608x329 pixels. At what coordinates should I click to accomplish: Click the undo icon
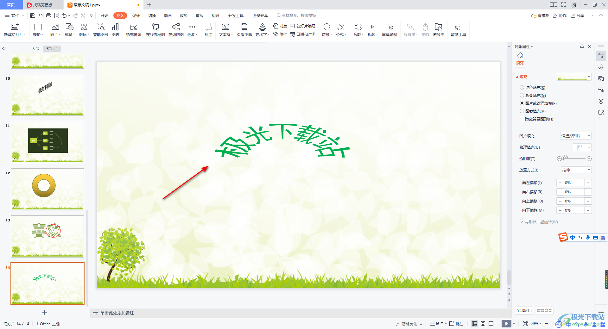coord(64,16)
